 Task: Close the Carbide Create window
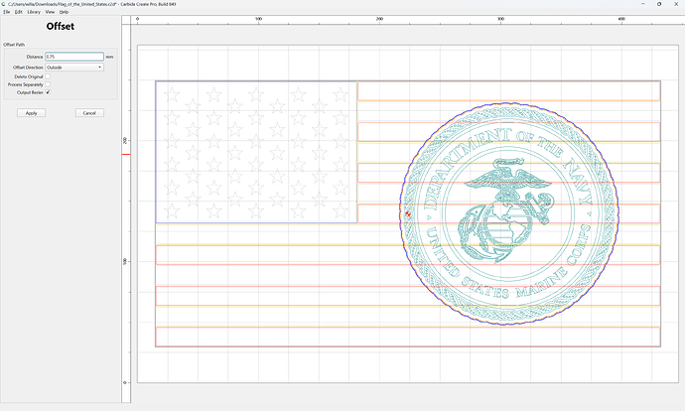(x=676, y=4)
